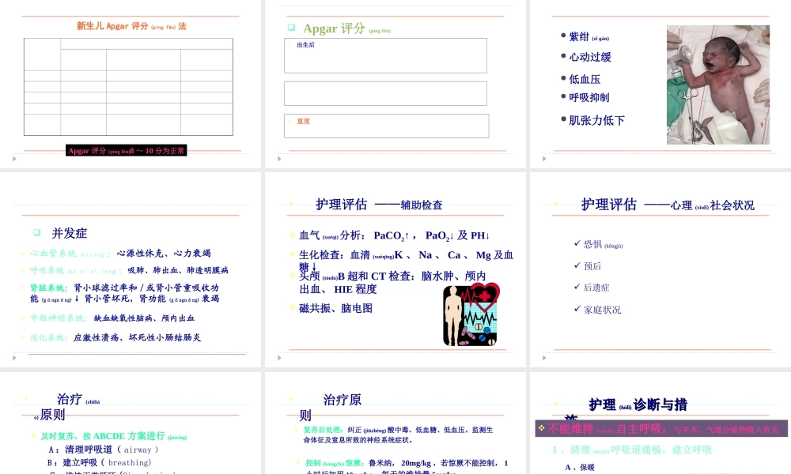The width and height of the screenshot is (791, 474).
Task: Click the checkmark icon beside 恐惧
Action: 578,245
